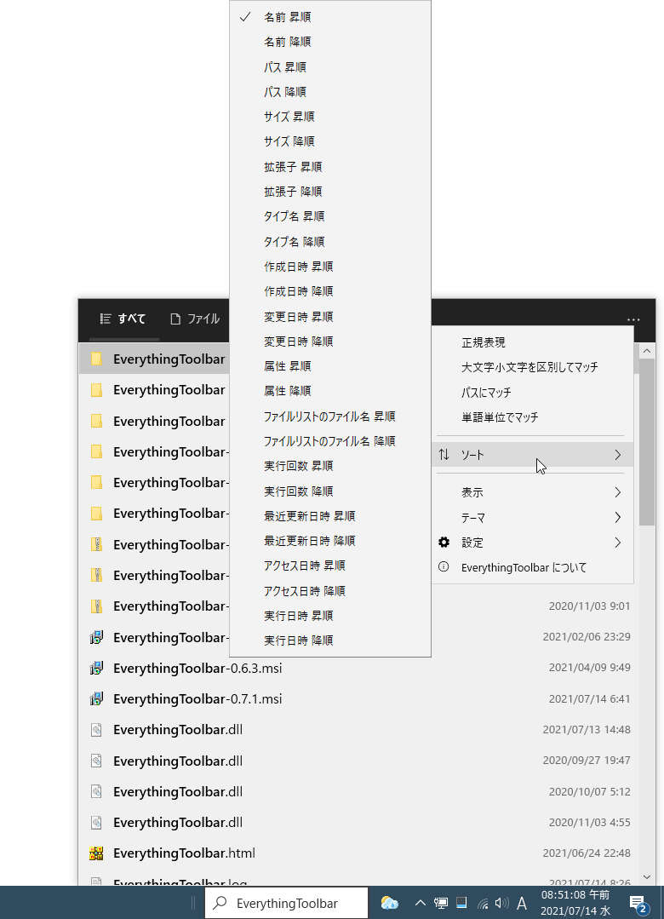This screenshot has height=919, width=664.
Task: Click the installer icon of EverythingToolbar-0.6.3.msi
Action: [x=97, y=668]
